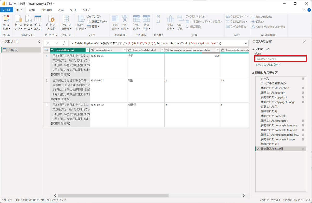Click 列の分割 (Split Column) icon

[171, 19]
